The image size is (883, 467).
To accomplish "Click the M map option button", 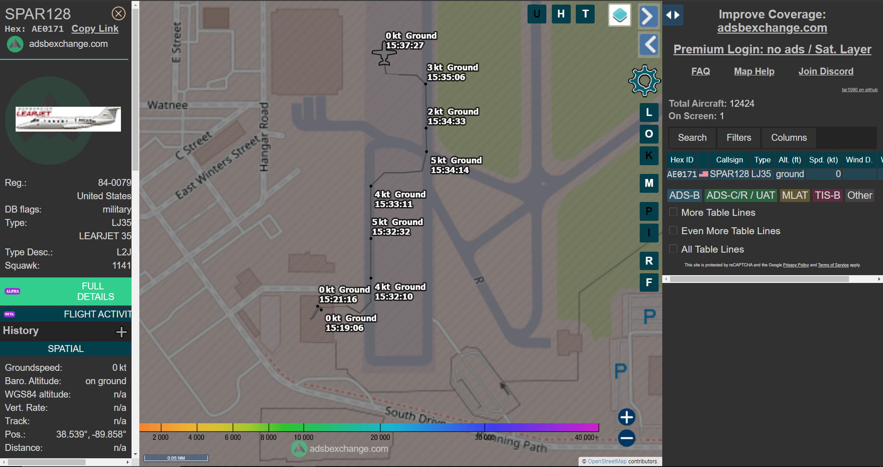I will [649, 183].
